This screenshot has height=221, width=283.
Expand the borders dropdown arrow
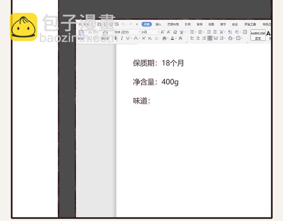(243, 38)
